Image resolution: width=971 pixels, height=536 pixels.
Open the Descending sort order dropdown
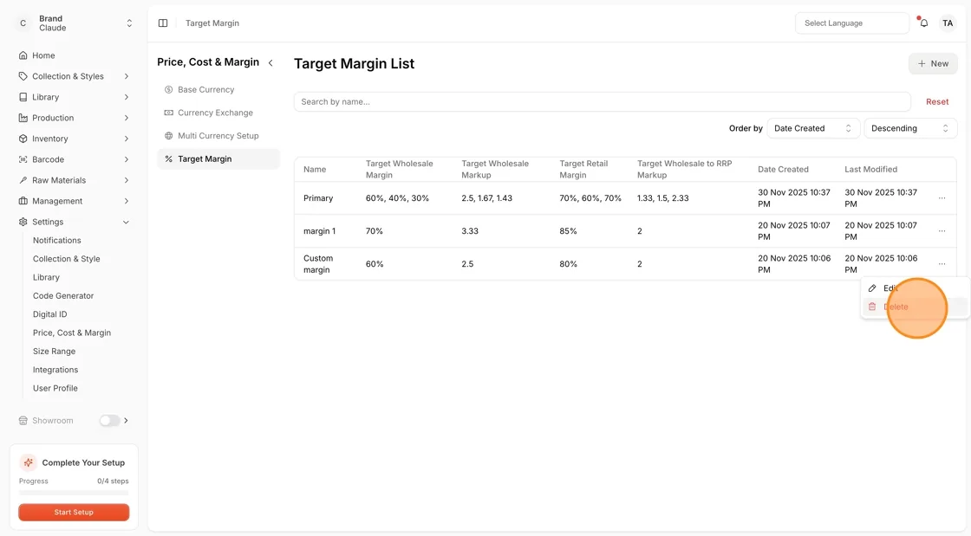[910, 128]
